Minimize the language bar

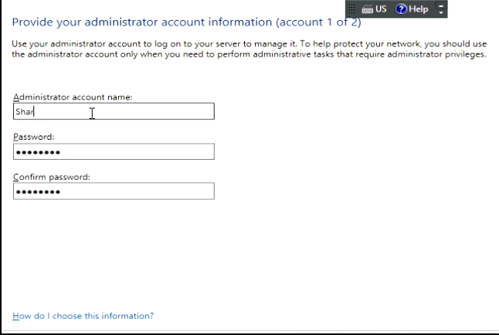pyautogui.click(x=443, y=6)
